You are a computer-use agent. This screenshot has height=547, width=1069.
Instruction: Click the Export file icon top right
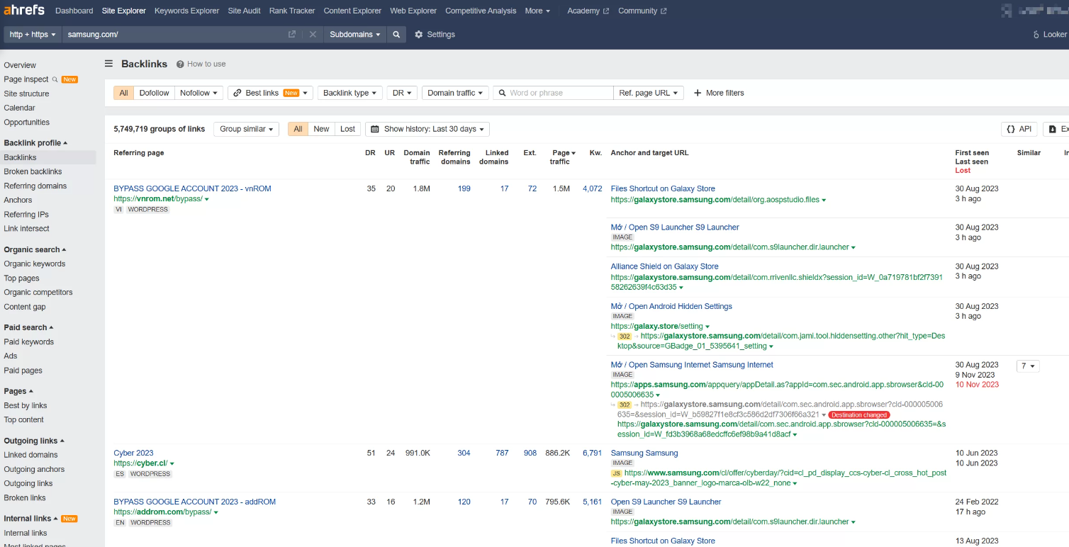click(x=1054, y=129)
